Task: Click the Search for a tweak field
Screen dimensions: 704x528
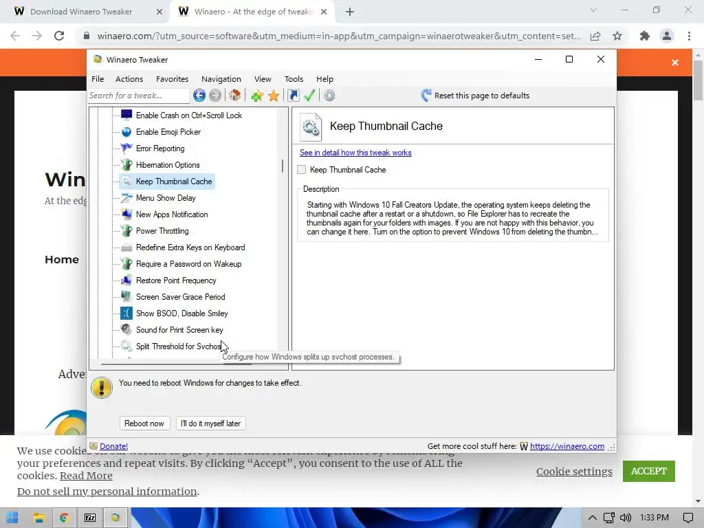Action: [139, 95]
